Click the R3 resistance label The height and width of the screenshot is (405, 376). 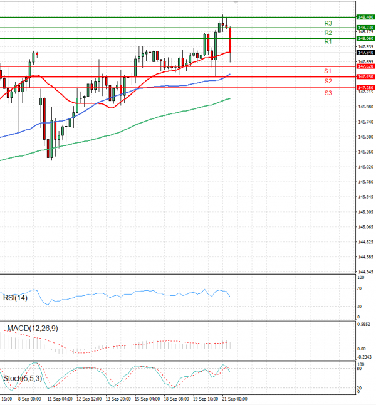(x=328, y=23)
